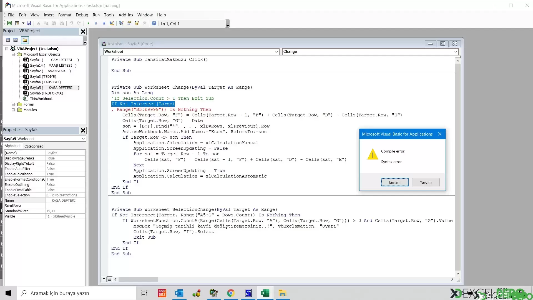
Task: Open Project Explorer from the toolbar icon
Action: point(121,23)
